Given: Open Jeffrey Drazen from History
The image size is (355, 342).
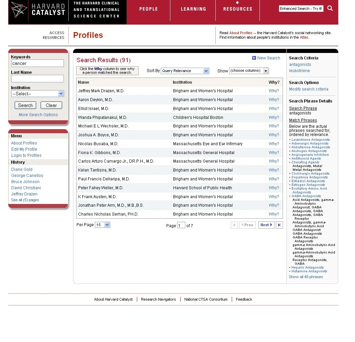Looking at the screenshot, I should click(24, 194).
